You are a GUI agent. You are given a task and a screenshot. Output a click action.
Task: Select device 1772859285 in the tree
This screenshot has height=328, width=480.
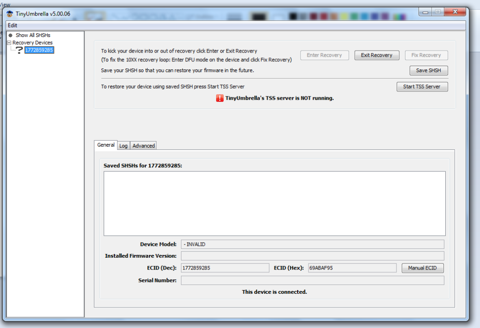click(x=39, y=50)
